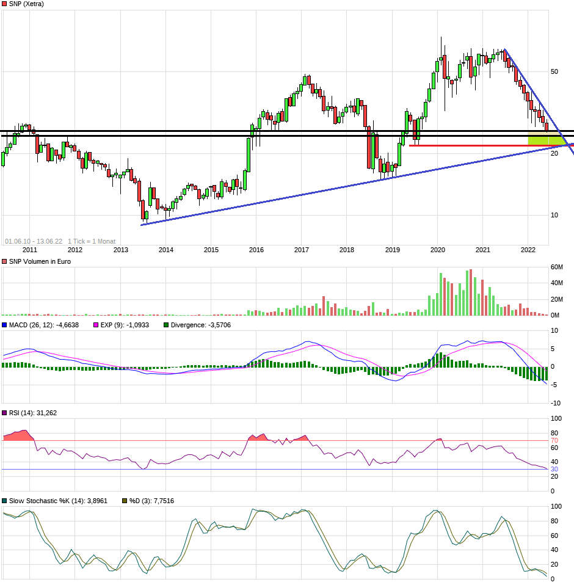The image size is (574, 585).
Task: Click the SNP Volumen in Euro legend square
Action: pos(4,261)
